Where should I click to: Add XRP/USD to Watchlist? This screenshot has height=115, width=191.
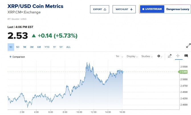pos(124,9)
